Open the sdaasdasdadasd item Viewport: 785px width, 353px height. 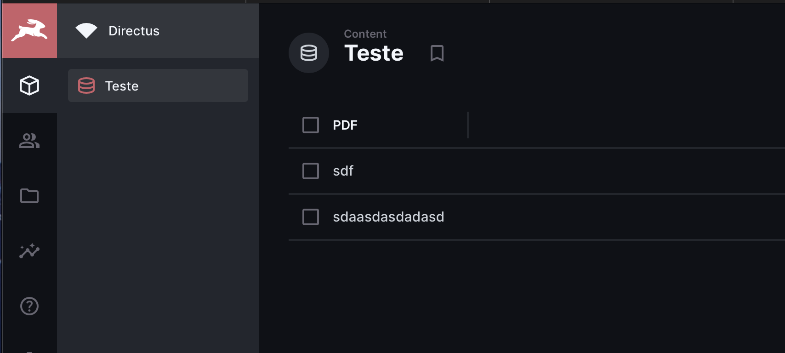(388, 217)
